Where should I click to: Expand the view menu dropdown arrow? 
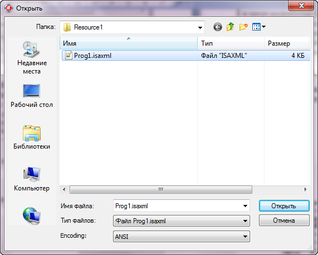click(263, 27)
